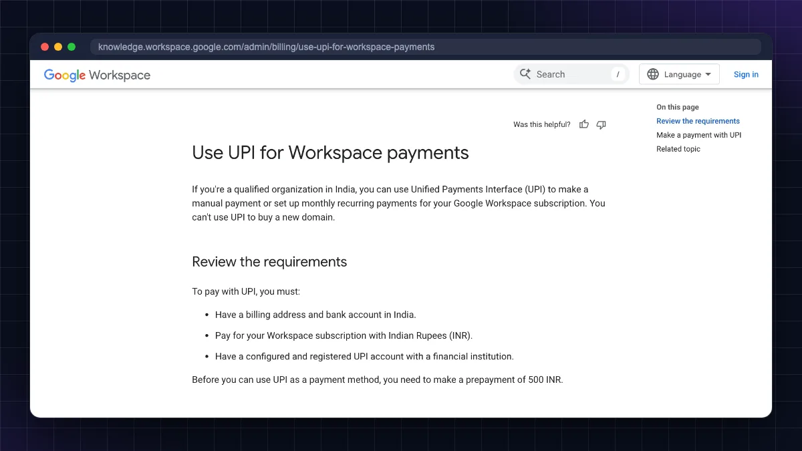Image resolution: width=802 pixels, height=451 pixels.
Task: Click the red close window button
Action: coord(45,47)
